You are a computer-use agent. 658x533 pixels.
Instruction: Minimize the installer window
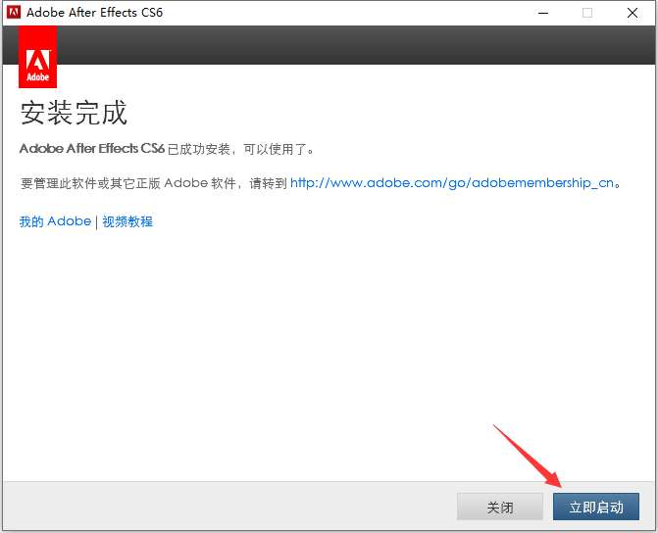tap(543, 13)
